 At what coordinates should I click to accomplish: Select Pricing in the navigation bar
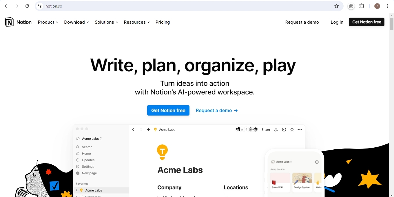tap(163, 22)
